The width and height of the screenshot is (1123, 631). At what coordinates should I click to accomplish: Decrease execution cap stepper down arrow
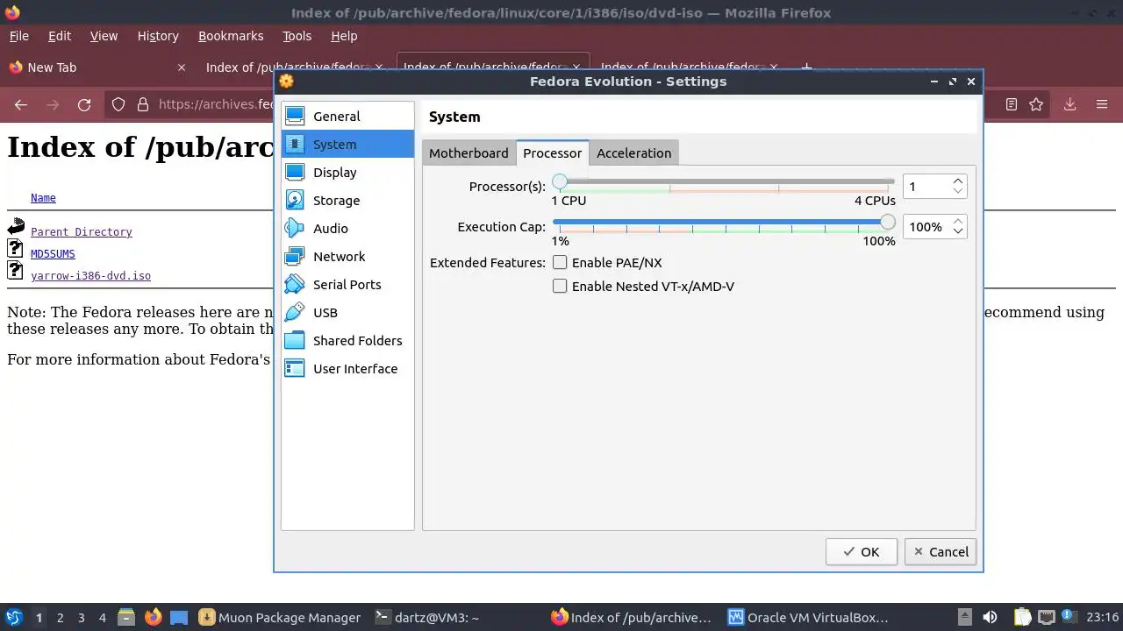click(958, 231)
